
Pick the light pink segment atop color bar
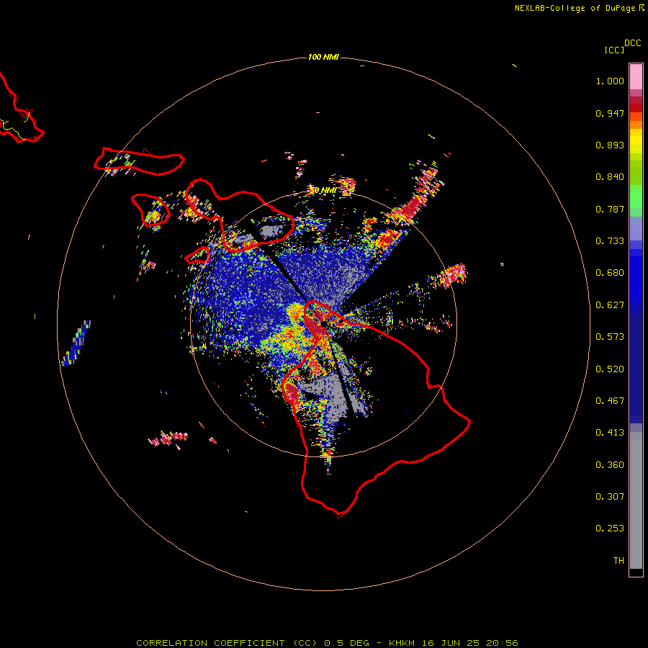636,77
